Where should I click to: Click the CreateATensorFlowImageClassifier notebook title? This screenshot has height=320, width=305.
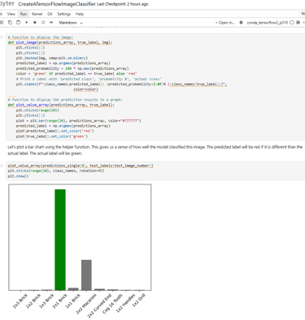tap(57, 4)
